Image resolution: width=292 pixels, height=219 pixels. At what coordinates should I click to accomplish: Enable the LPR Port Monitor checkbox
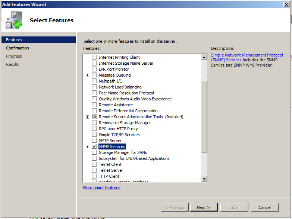[x=94, y=69]
